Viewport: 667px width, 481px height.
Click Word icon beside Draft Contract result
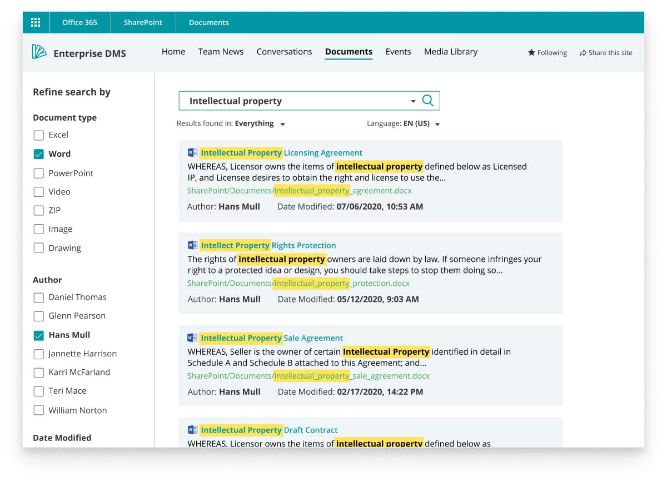click(192, 430)
